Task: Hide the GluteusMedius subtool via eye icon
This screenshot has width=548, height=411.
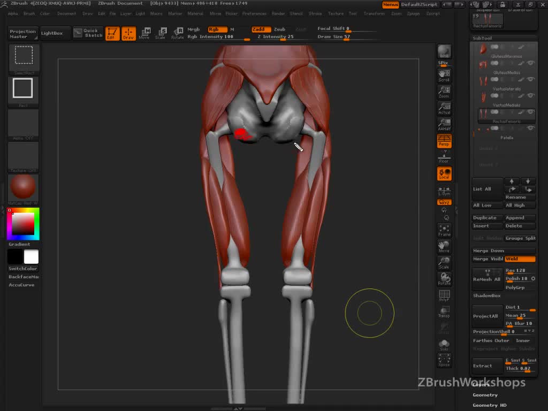Action: [x=530, y=63]
